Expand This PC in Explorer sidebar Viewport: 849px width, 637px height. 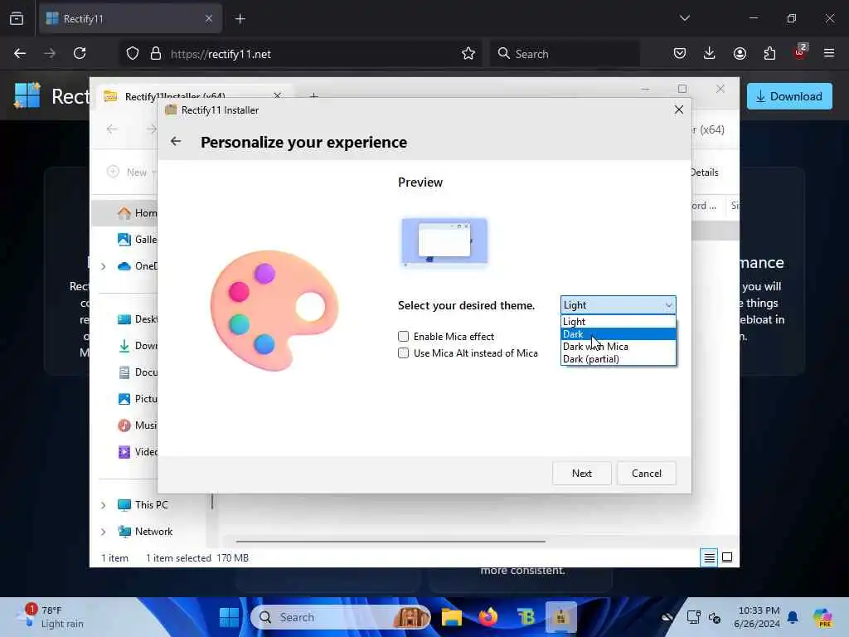click(103, 505)
